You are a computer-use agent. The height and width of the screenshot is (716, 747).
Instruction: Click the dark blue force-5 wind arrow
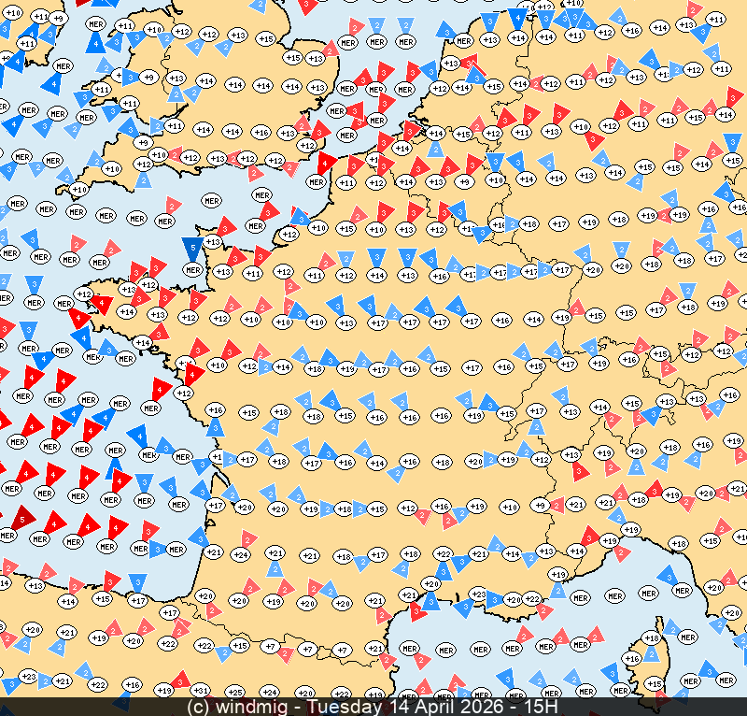(192, 250)
